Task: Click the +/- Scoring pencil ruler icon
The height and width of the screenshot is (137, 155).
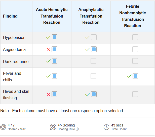Action: click(53, 127)
